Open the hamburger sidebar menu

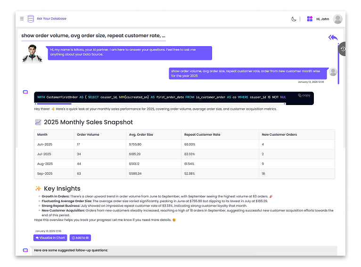[22, 19]
